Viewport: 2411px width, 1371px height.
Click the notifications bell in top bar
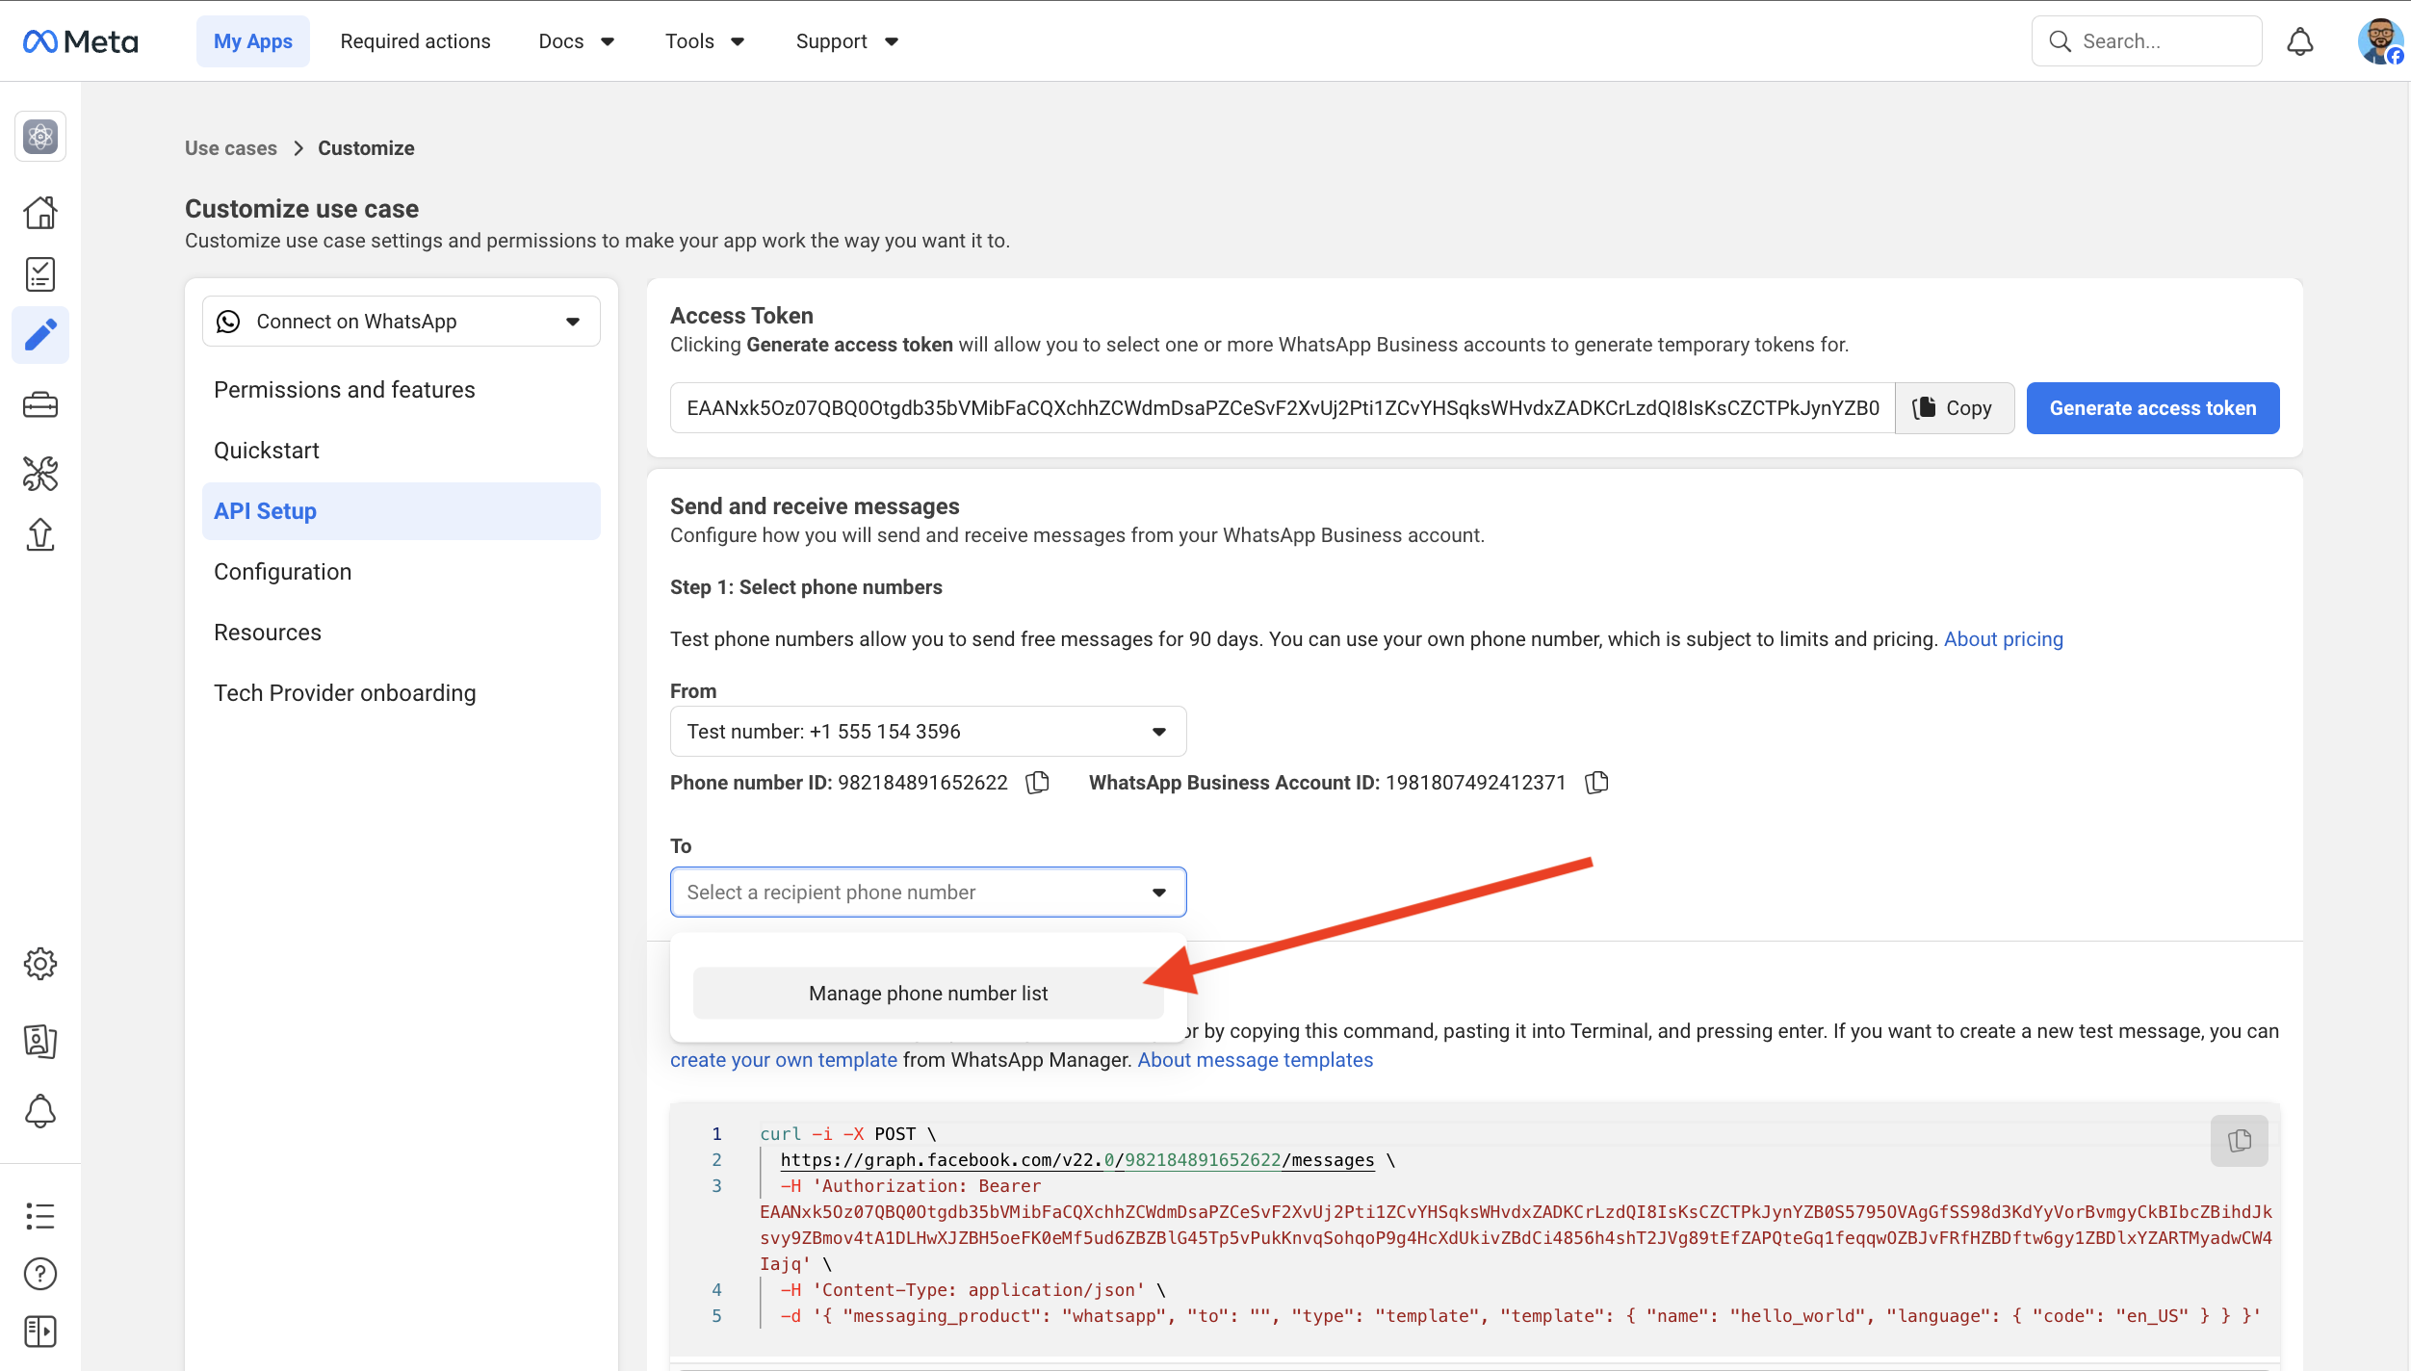tap(2299, 41)
